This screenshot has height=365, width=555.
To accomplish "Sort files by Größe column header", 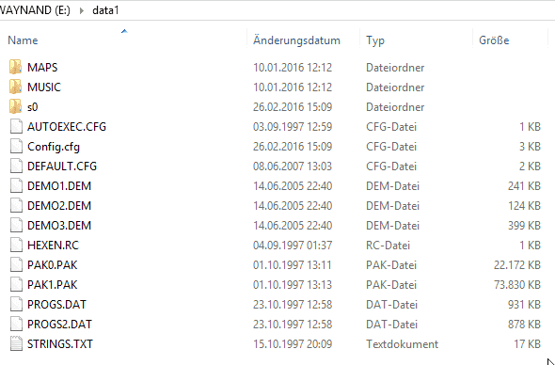I will 494,40.
